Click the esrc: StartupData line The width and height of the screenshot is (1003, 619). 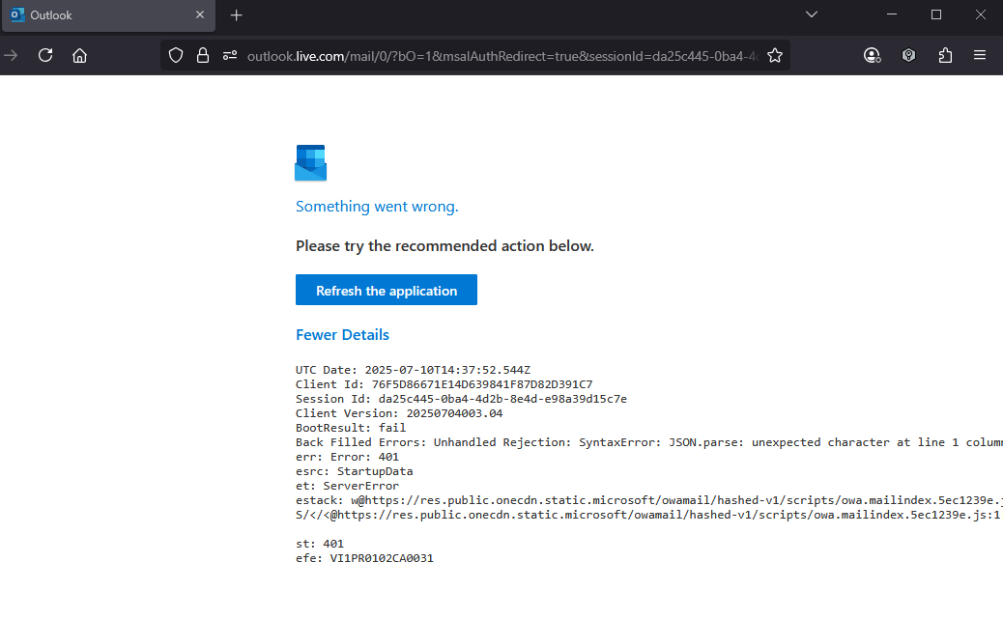point(355,472)
